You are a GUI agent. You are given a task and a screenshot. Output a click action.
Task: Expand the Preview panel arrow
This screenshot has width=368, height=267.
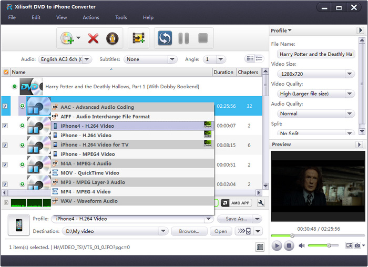click(x=359, y=145)
